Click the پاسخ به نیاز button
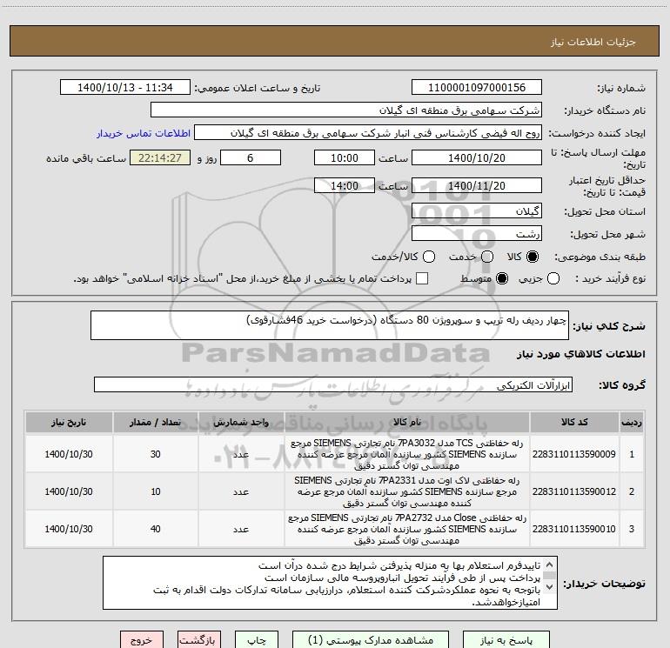Viewport: 670px width, 648px height. click(x=506, y=640)
